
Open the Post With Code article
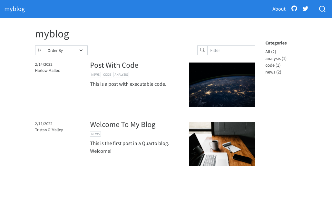114,65
